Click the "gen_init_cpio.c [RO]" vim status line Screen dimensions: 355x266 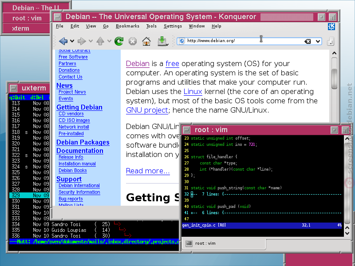[x=262, y=225]
